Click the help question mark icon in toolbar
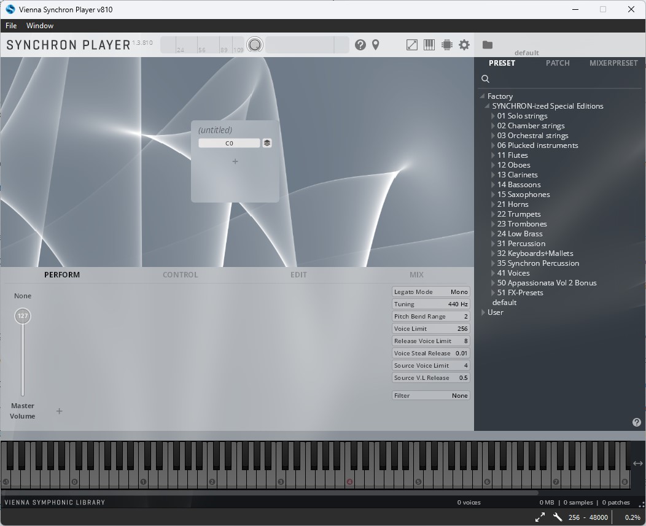646x526 pixels. [x=360, y=45]
